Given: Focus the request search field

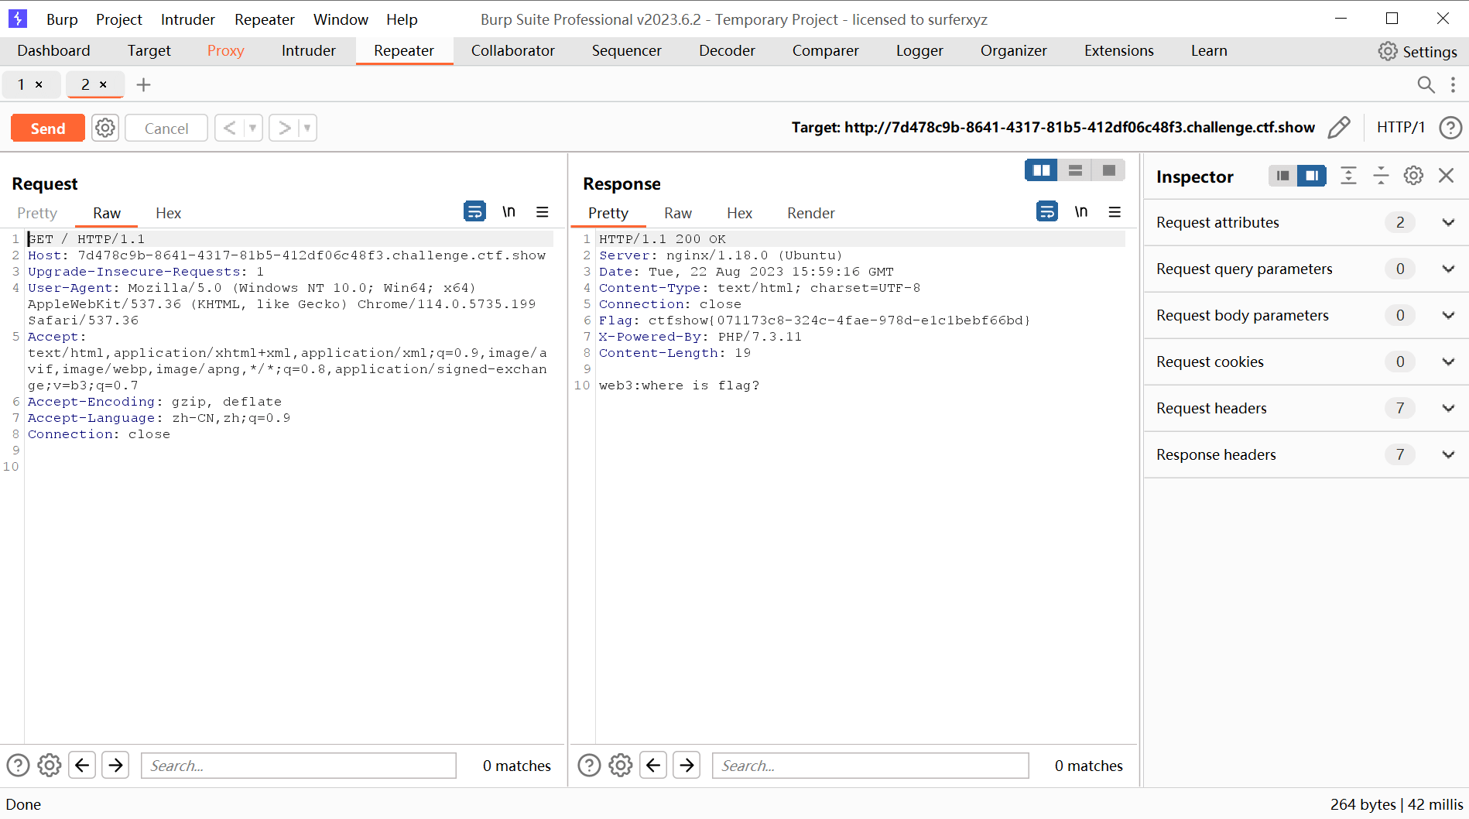Looking at the screenshot, I should click(x=299, y=766).
